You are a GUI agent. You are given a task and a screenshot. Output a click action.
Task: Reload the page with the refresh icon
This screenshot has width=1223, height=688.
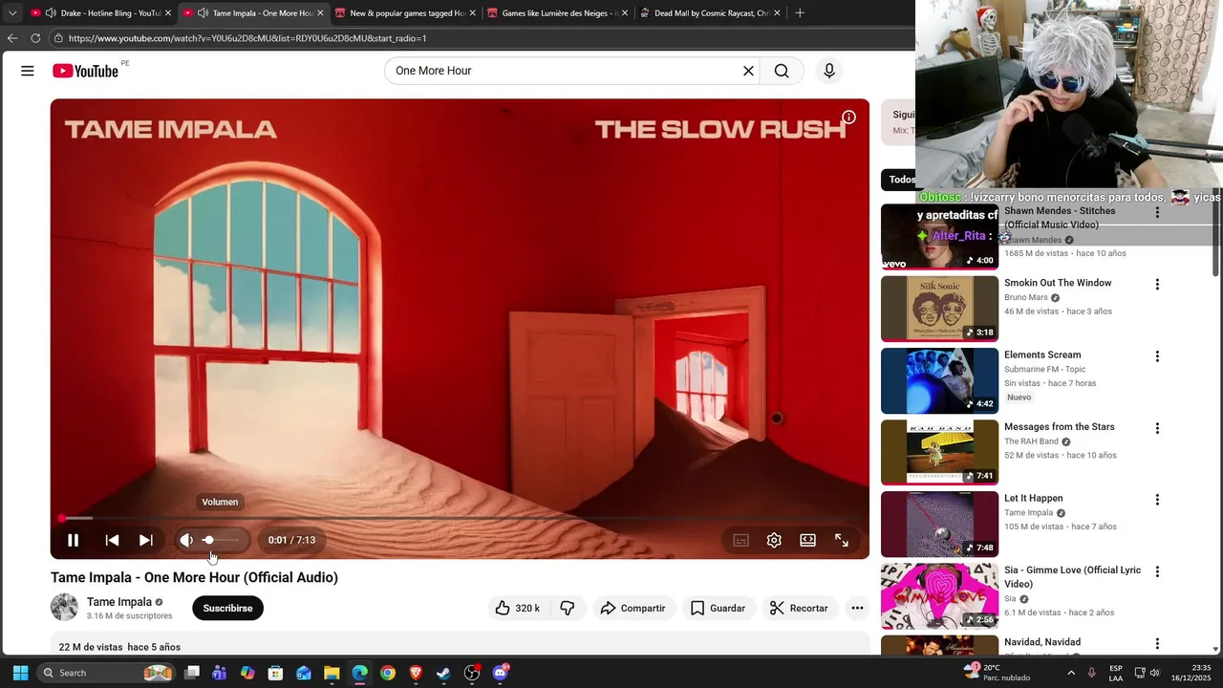click(x=35, y=38)
